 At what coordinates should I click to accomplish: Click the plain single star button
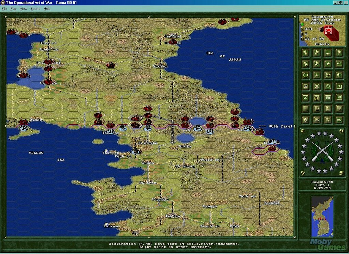328,64
